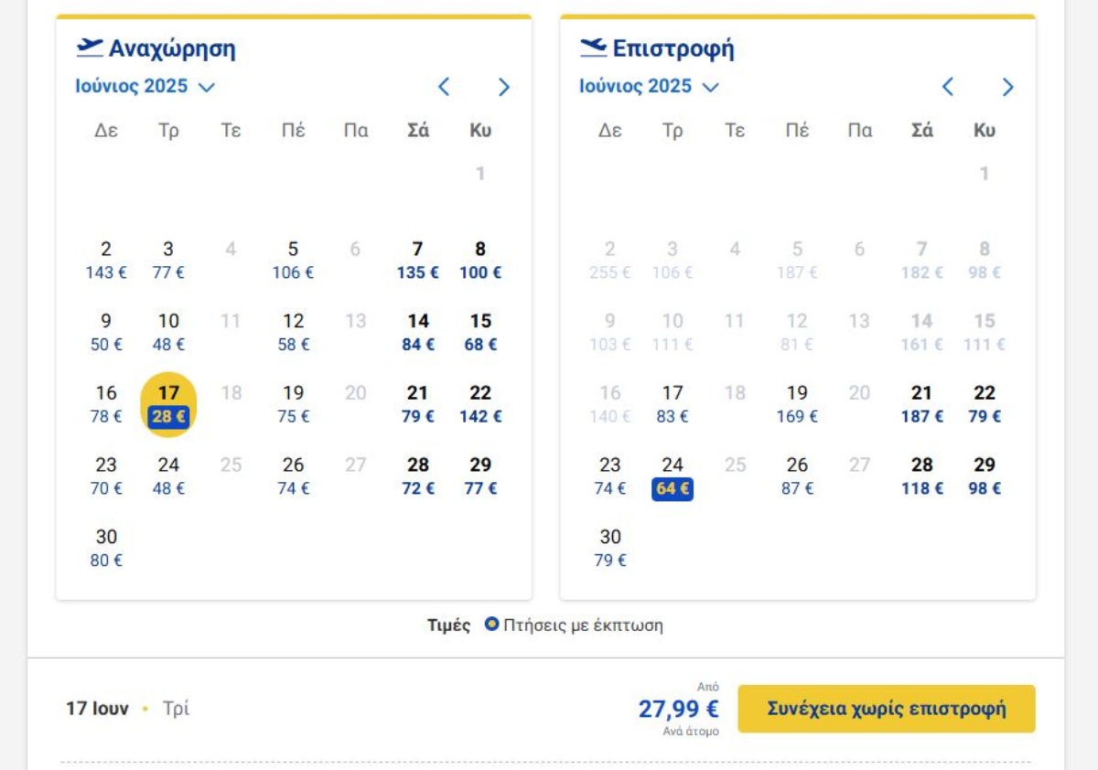This screenshot has height=770, width=1098.
Task: Continue without return with the yellow button
Action: pos(887,709)
